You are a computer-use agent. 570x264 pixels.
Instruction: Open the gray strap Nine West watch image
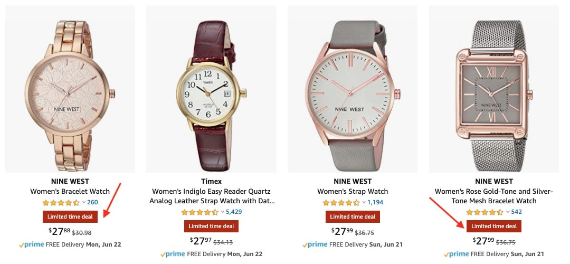coord(352,89)
